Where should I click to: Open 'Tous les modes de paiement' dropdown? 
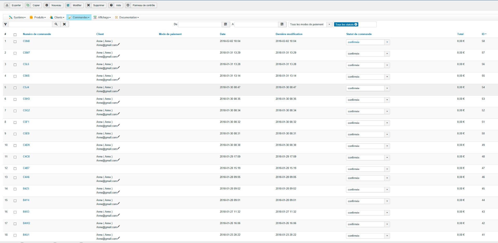(x=310, y=24)
